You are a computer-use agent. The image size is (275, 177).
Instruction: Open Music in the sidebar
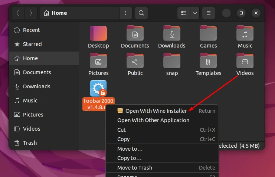(x=44, y=101)
